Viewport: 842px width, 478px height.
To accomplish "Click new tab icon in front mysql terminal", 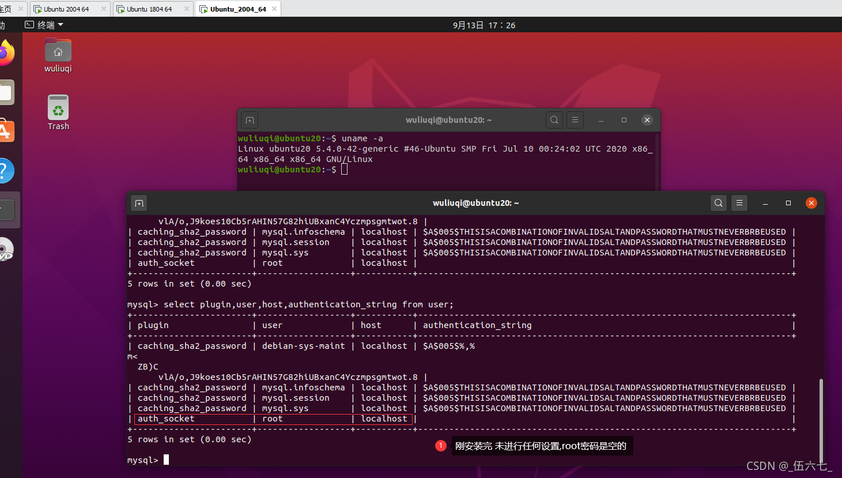I will pyautogui.click(x=139, y=203).
